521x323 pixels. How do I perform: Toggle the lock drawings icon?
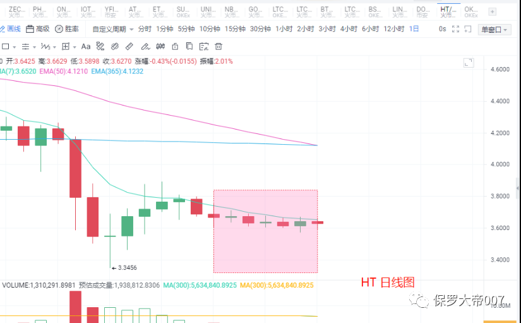[x=175, y=47]
